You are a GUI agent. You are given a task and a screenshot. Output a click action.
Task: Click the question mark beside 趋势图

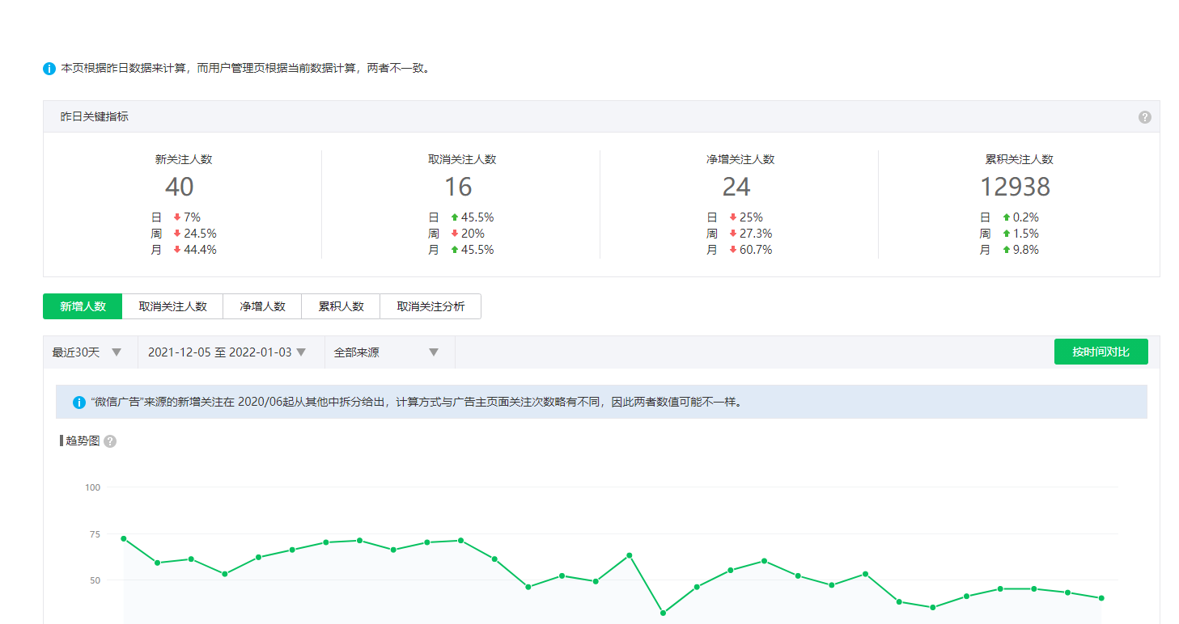point(110,441)
